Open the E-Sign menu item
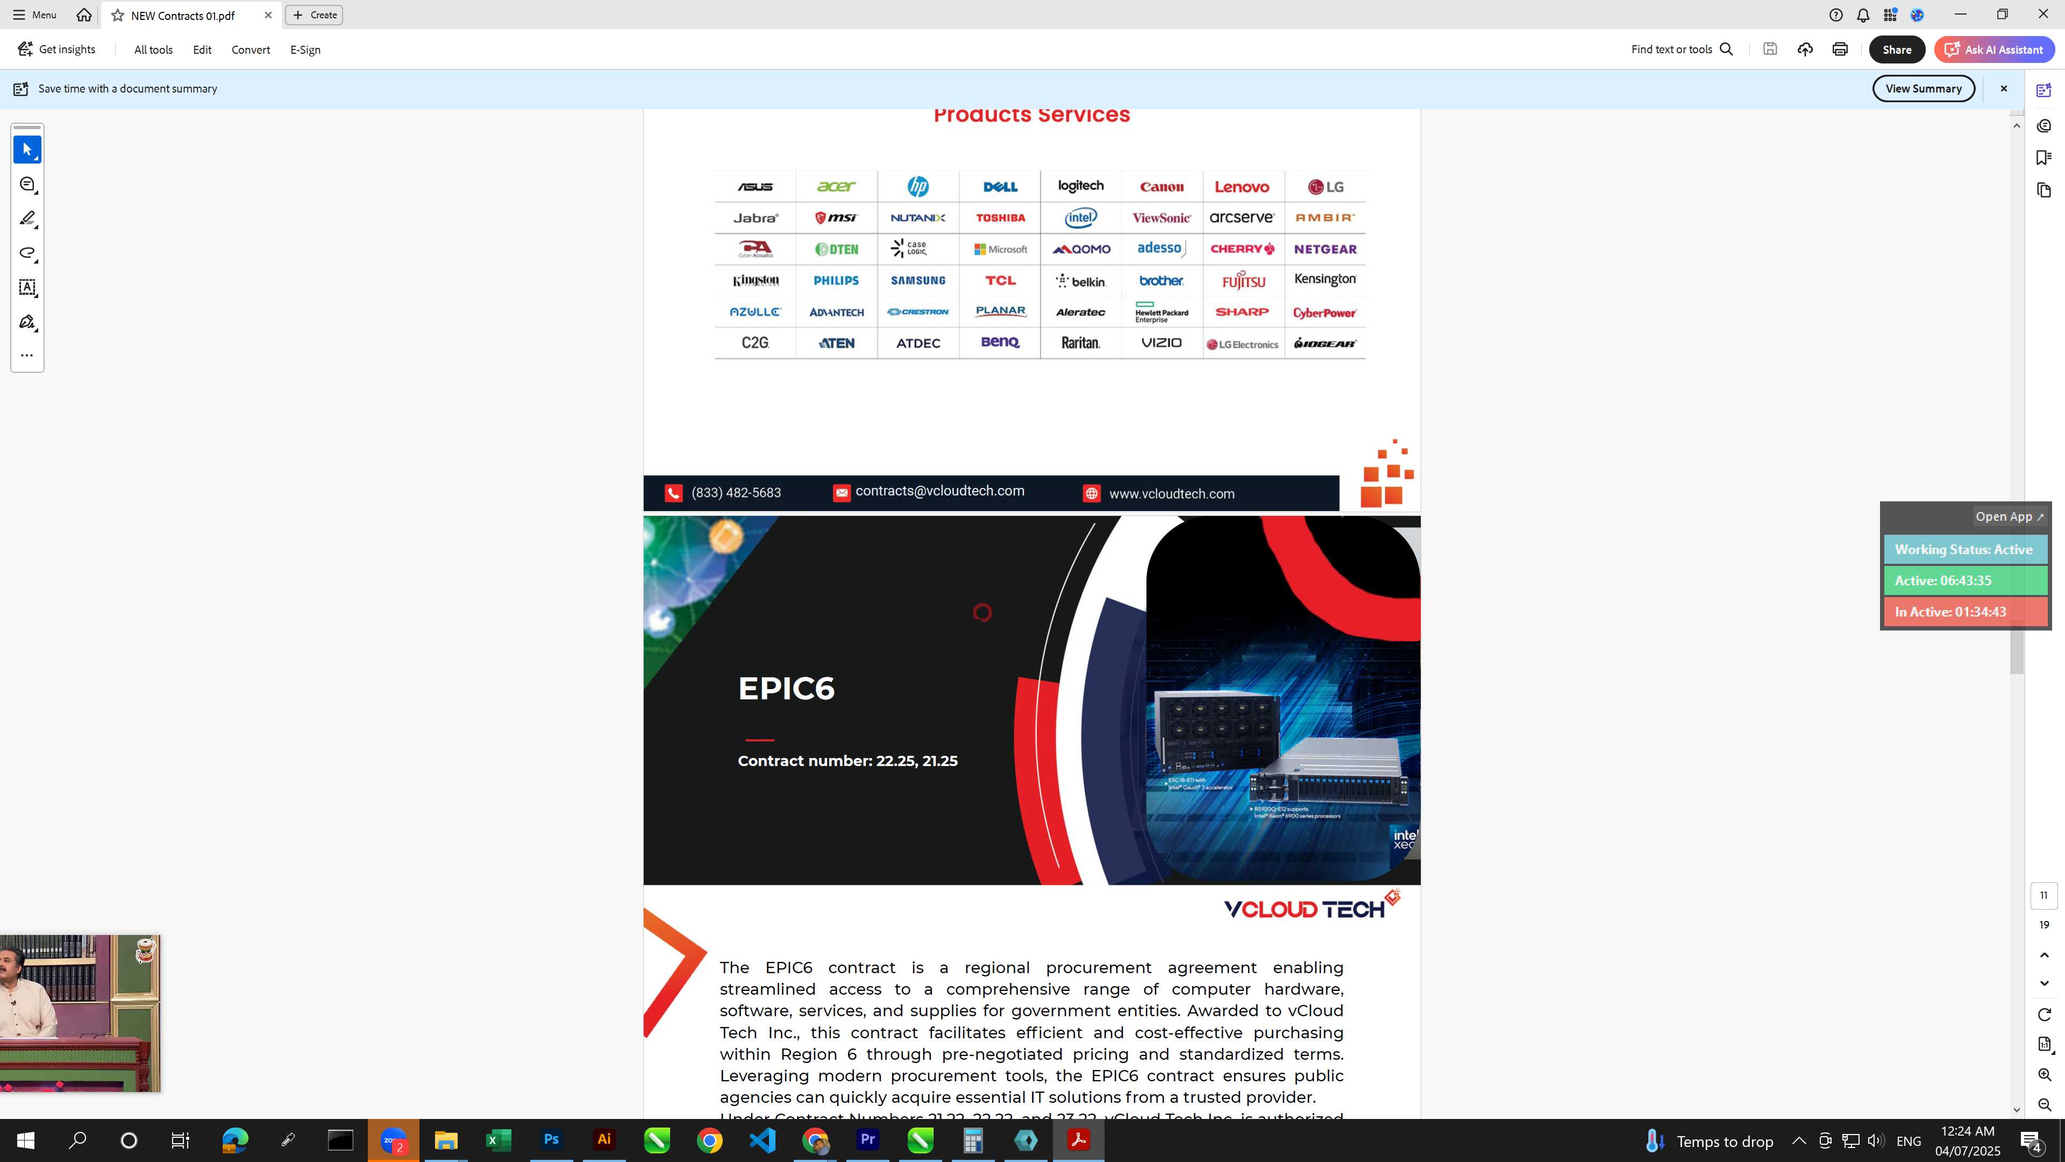Image resolution: width=2065 pixels, height=1162 pixels. click(305, 49)
